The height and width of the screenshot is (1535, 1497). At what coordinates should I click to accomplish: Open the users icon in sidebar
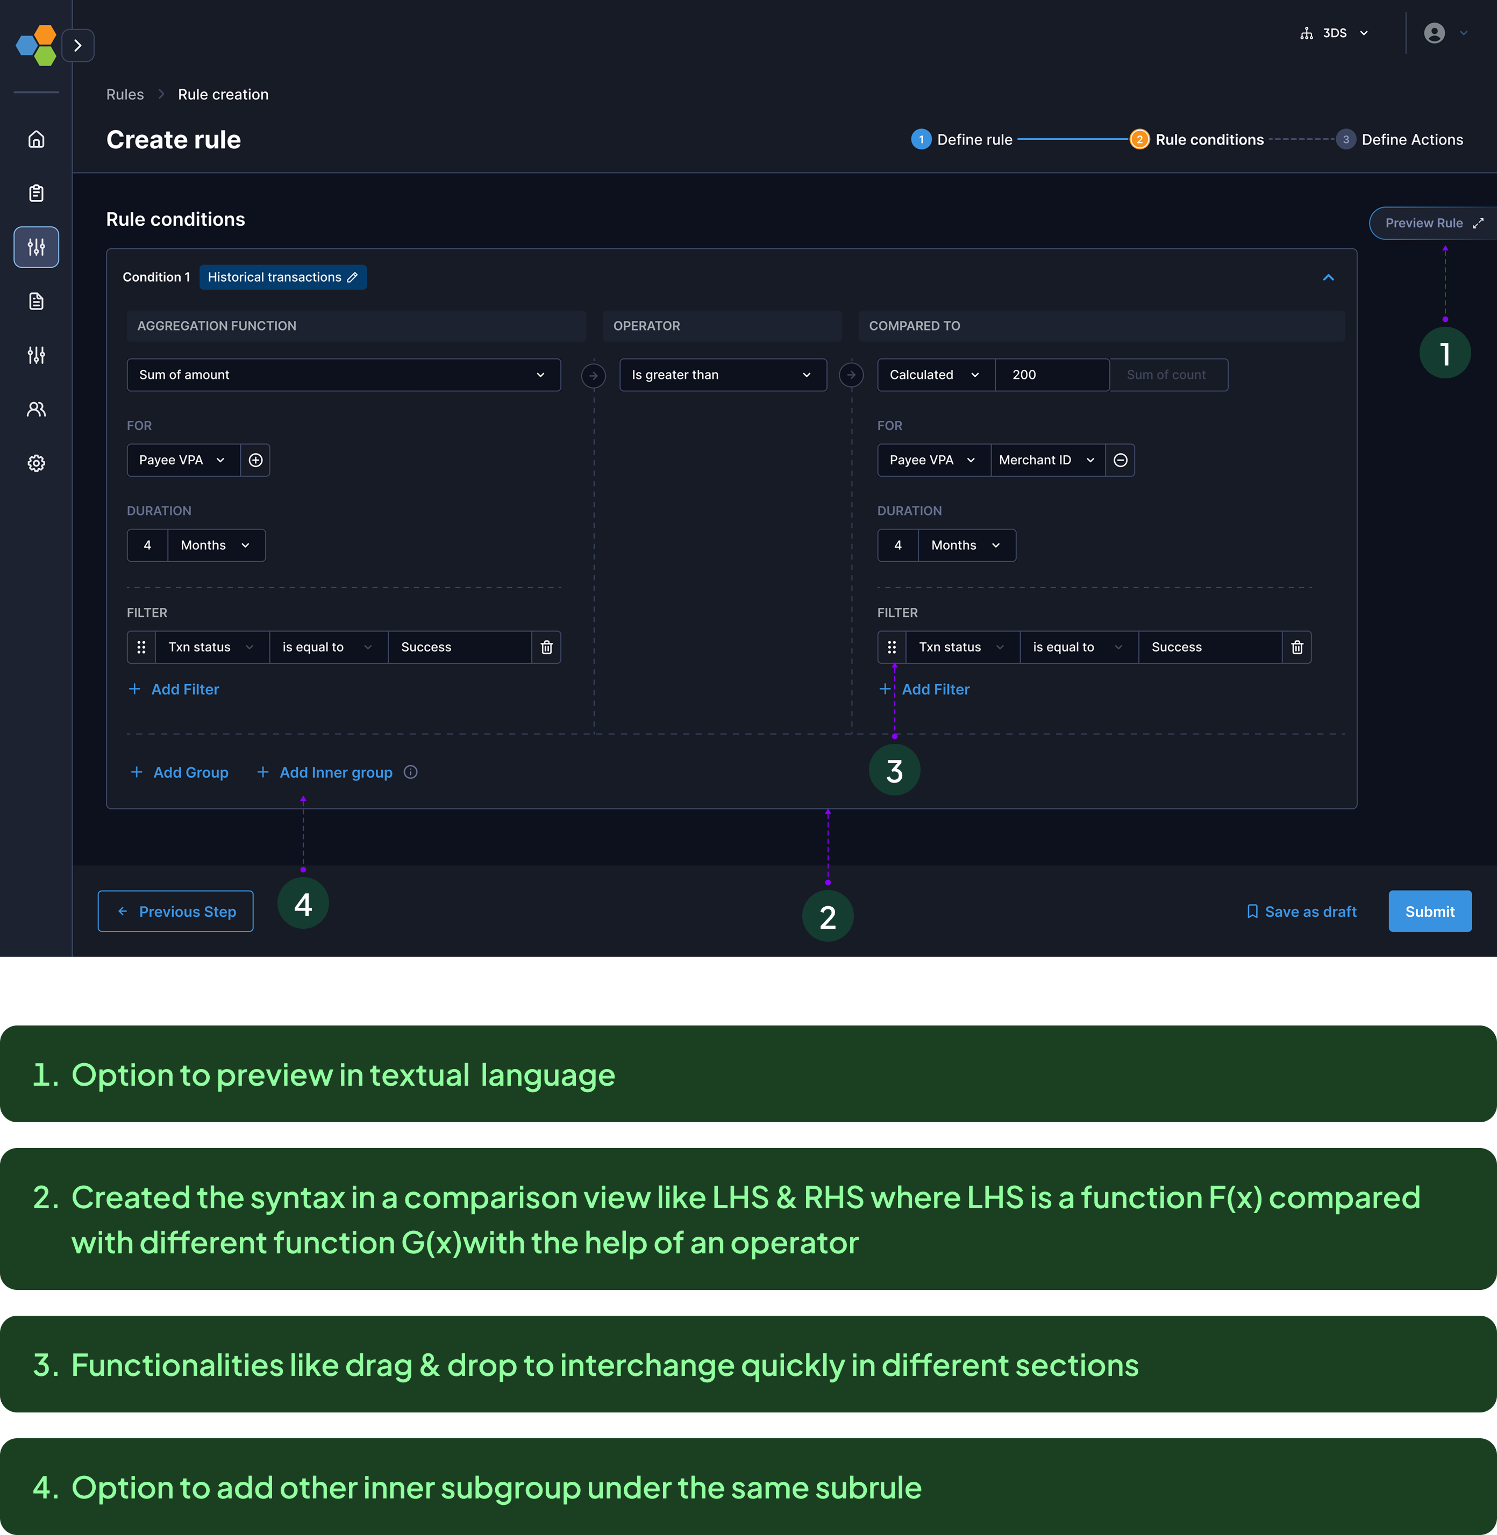(36, 410)
